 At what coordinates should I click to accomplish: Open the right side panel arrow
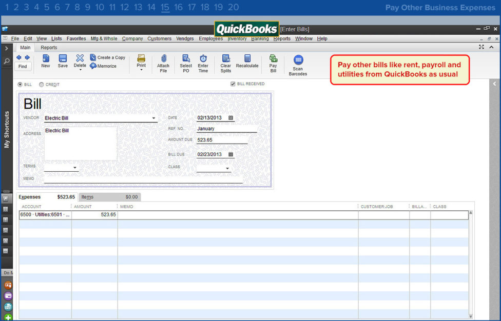coord(494,84)
